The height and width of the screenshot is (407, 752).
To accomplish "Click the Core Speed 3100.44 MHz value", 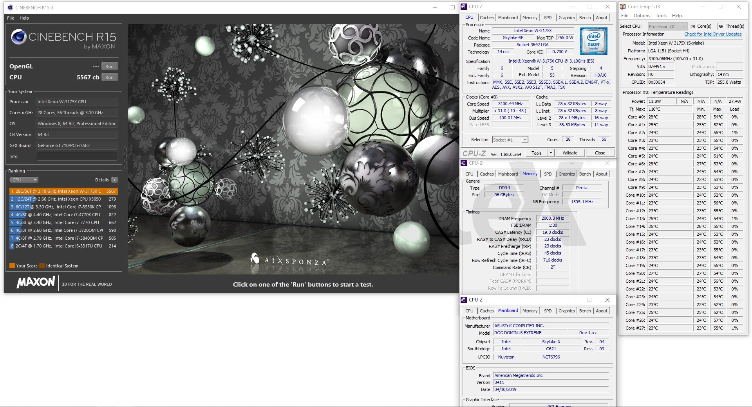I will (510, 104).
